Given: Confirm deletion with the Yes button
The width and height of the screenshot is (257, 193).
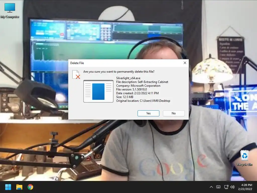Looking at the screenshot, I should 148,113.
